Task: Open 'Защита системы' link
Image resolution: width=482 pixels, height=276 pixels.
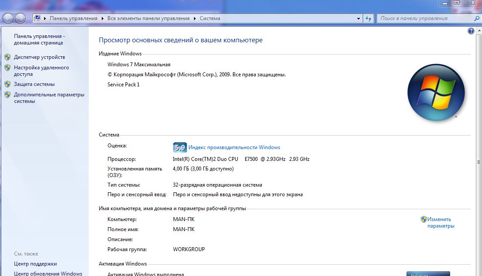Action: (x=34, y=84)
